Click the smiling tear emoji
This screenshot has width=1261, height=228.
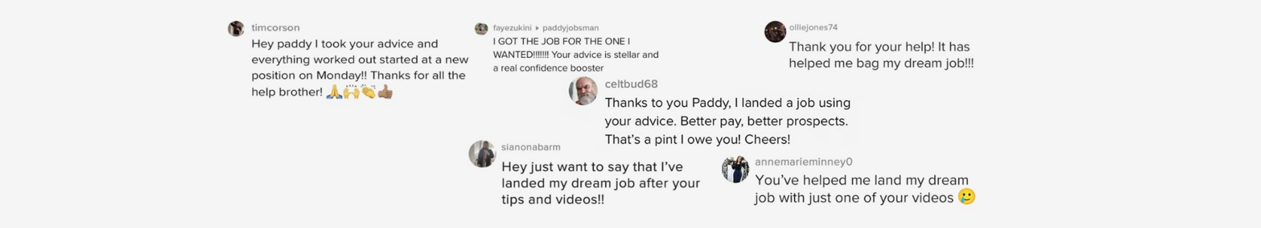966,197
